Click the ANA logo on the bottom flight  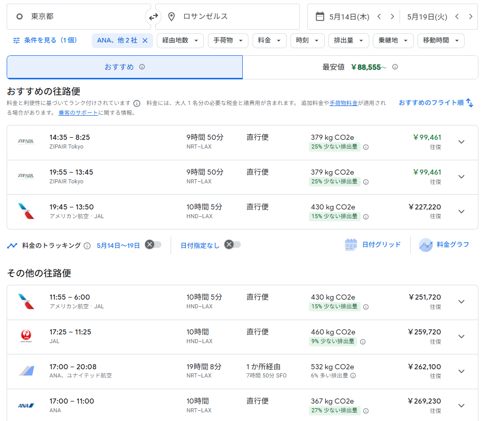[x=26, y=405]
